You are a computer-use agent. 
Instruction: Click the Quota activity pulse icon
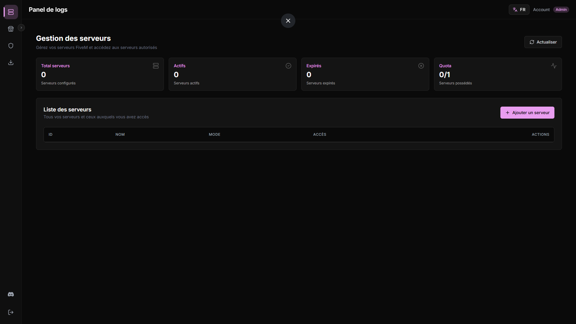pos(554,66)
